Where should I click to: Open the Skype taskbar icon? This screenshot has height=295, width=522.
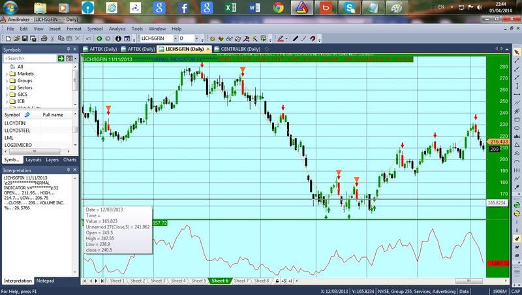click(350, 7)
